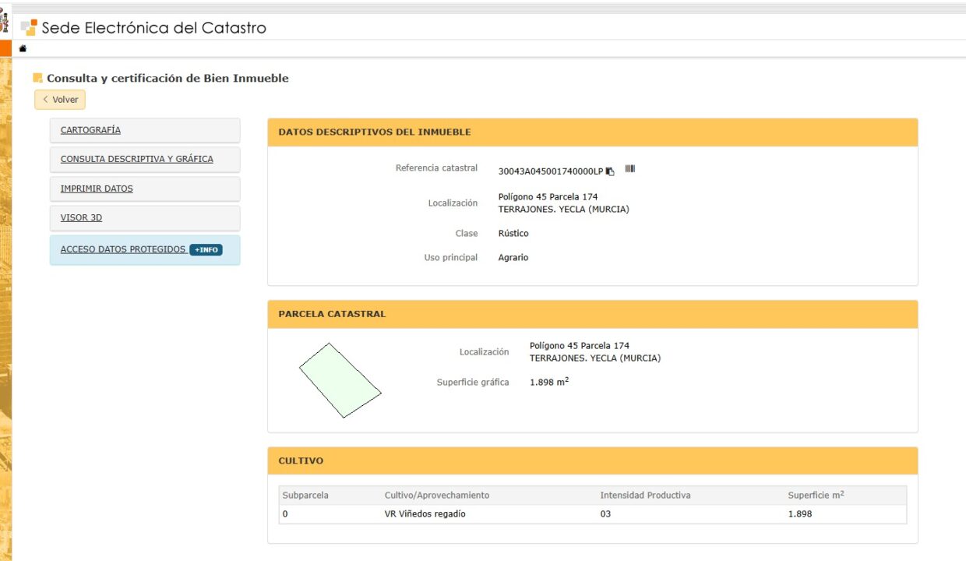The width and height of the screenshot is (966, 561).
Task: Go to the home page icon
Action: click(23, 48)
